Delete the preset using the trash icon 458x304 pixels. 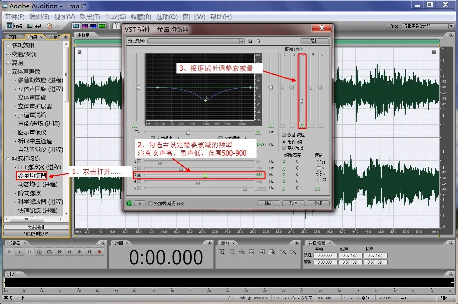(258, 41)
